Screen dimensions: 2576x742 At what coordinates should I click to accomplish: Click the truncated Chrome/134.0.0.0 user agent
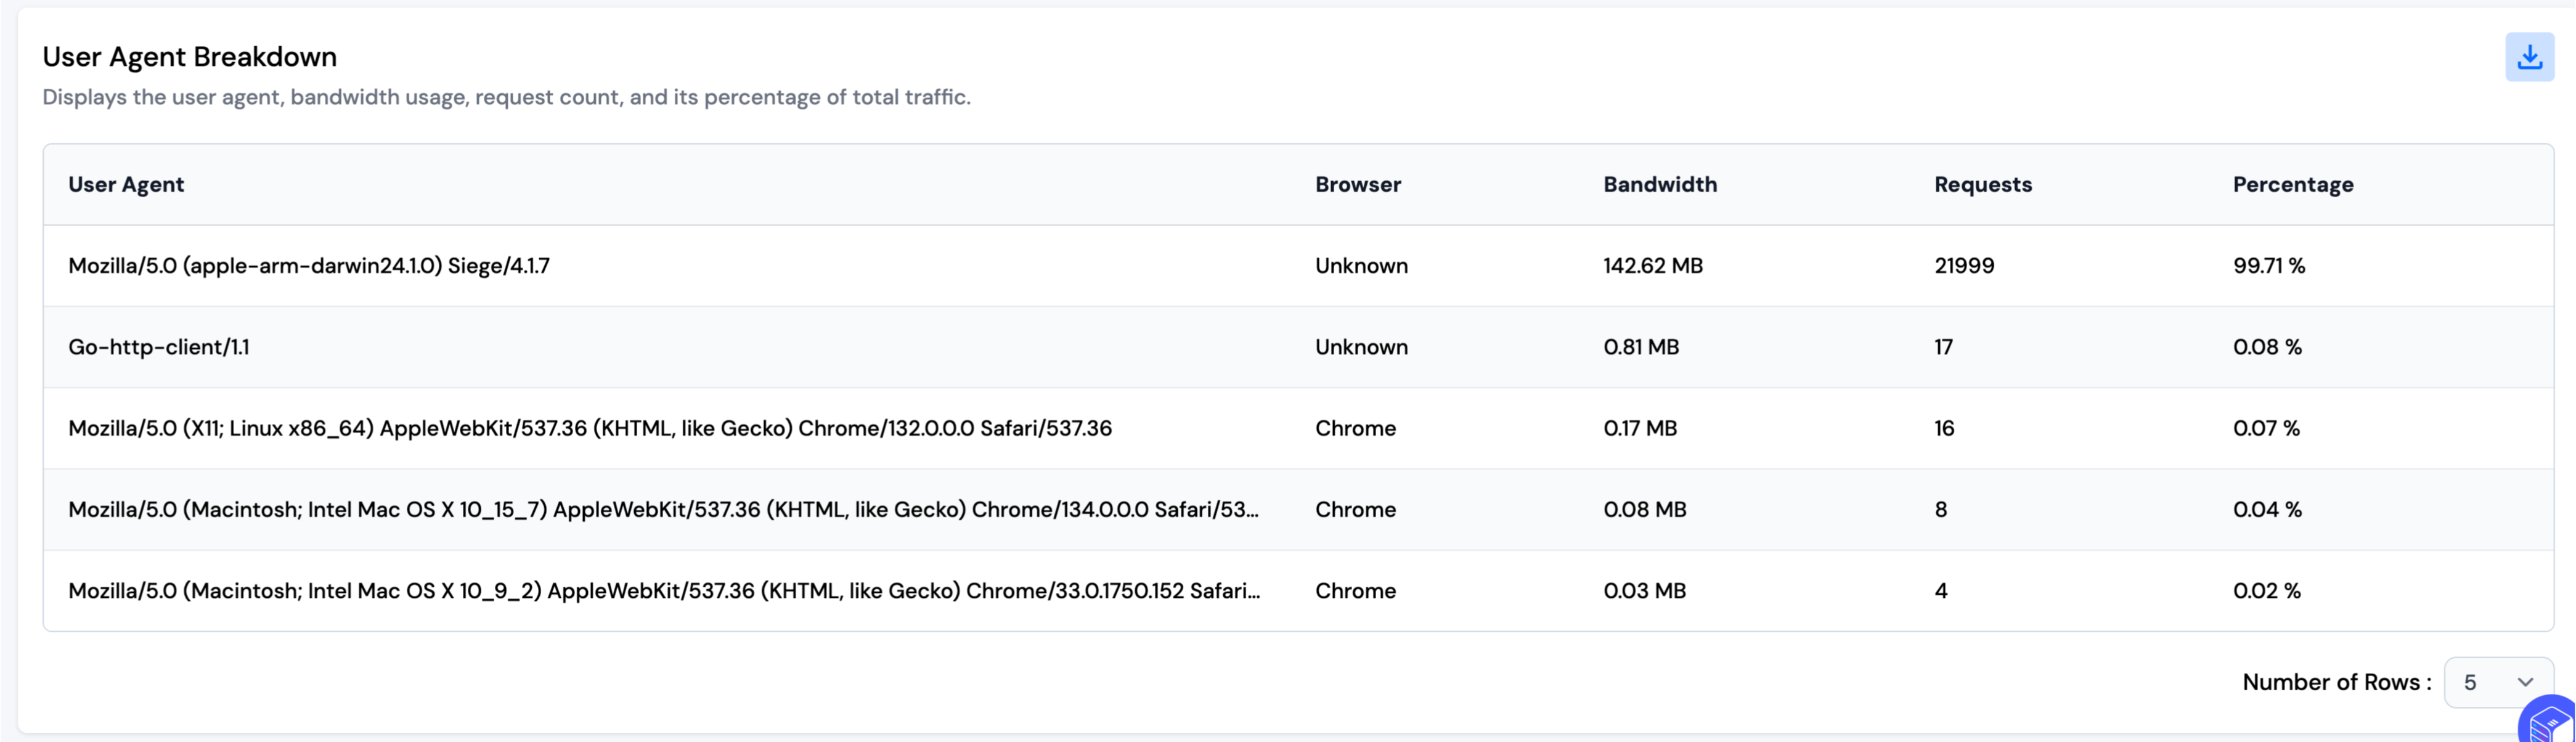click(x=663, y=509)
